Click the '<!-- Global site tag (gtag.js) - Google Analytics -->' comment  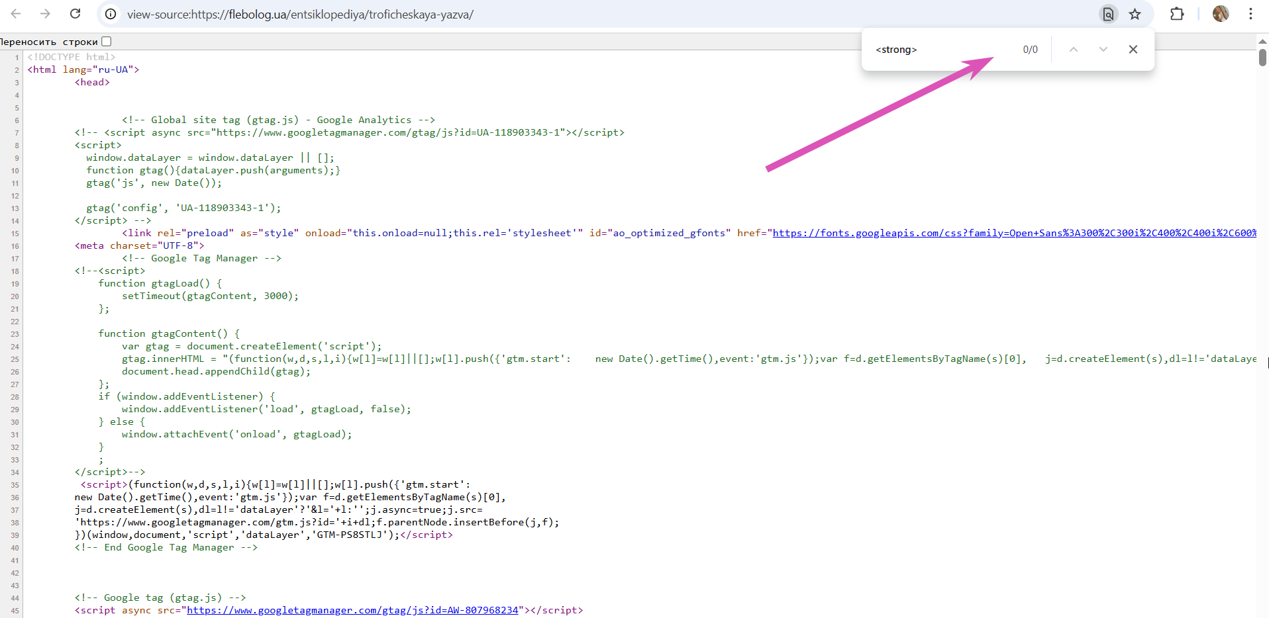point(278,120)
